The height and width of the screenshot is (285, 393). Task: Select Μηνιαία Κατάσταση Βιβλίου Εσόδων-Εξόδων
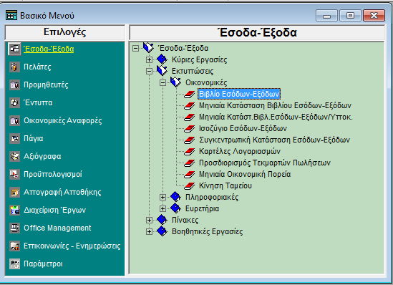click(275, 105)
